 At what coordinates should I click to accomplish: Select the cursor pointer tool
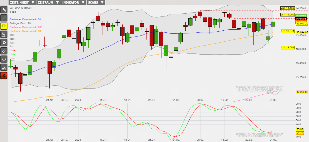click(x=4, y=10)
